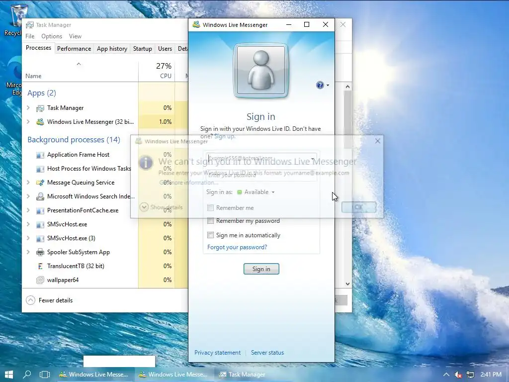Open the Windows Start menu
509x382 pixels.
point(9,375)
